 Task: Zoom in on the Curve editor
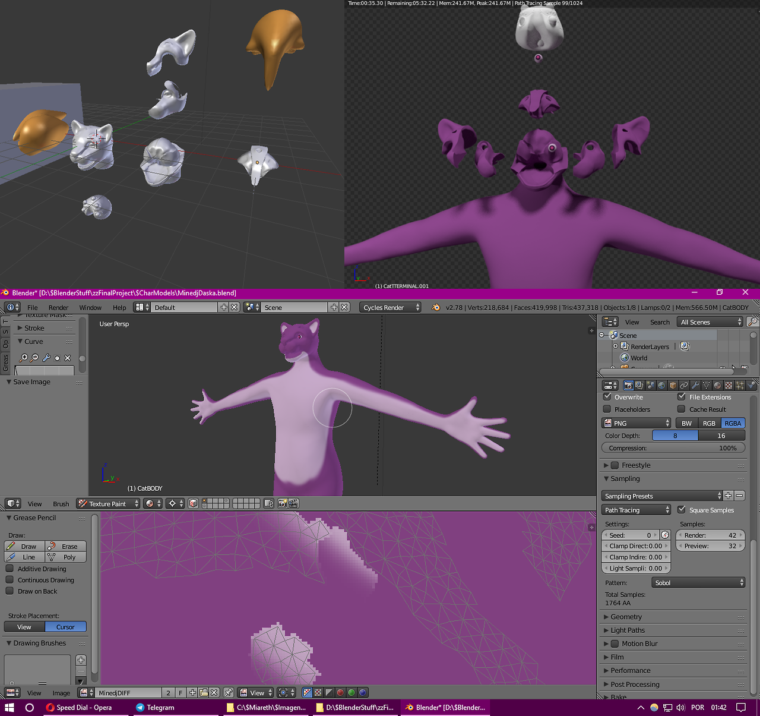(x=24, y=358)
